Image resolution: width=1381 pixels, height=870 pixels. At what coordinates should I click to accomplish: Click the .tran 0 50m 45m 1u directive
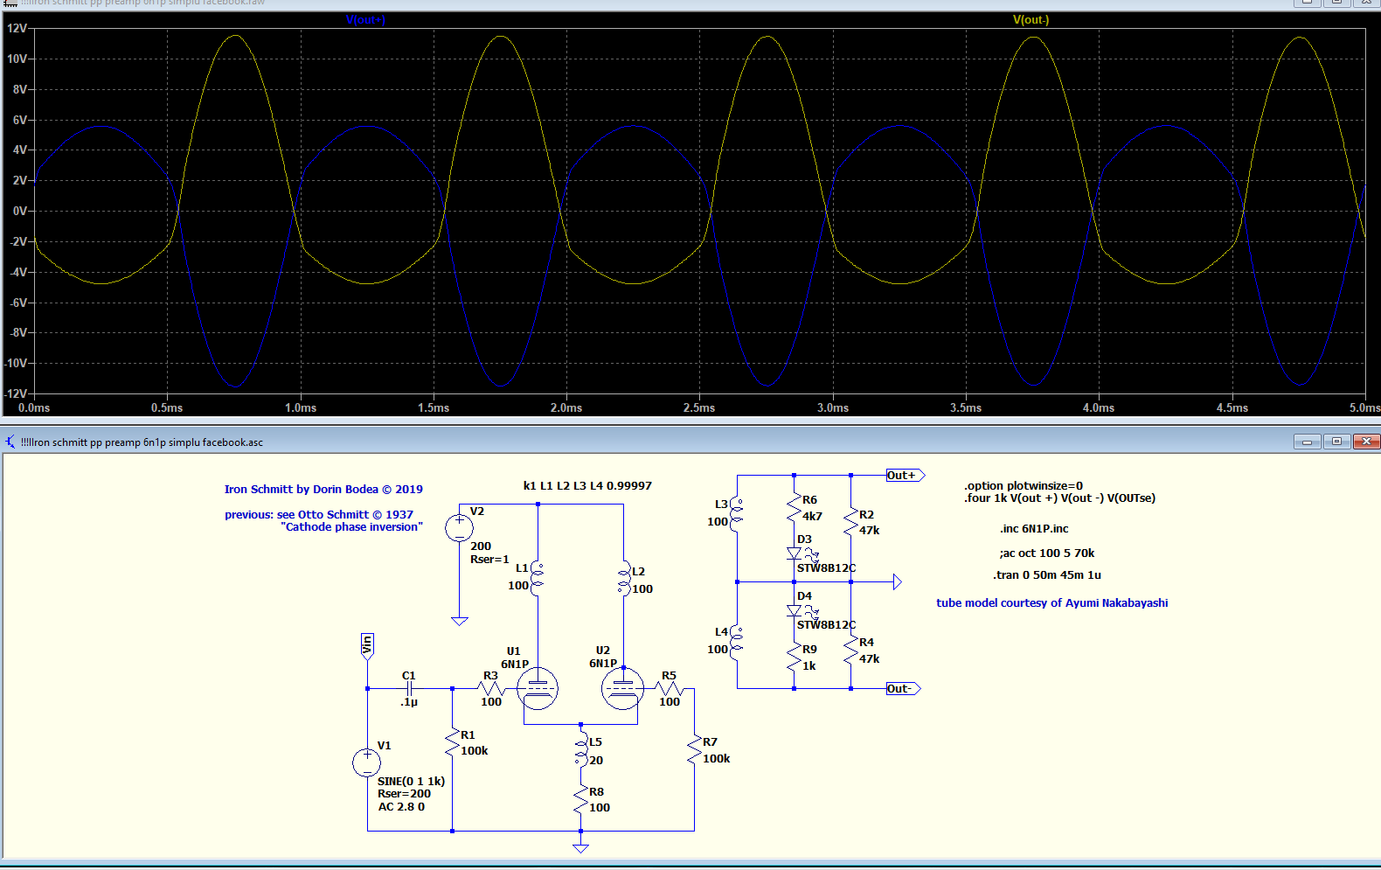[x=1047, y=575]
